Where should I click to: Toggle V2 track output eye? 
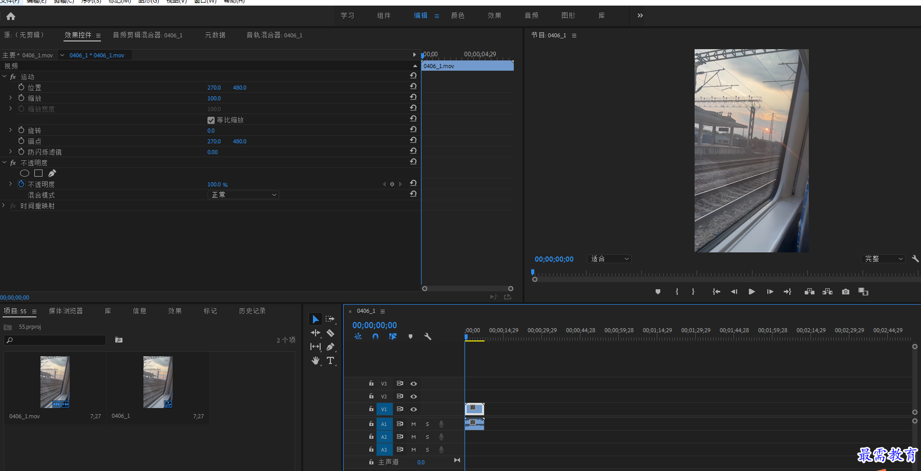[x=413, y=396]
